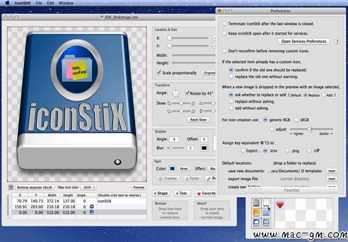Viewport: 348px width, 242px height.
Task: Click the shadow Blur slider
Action: 176,148
